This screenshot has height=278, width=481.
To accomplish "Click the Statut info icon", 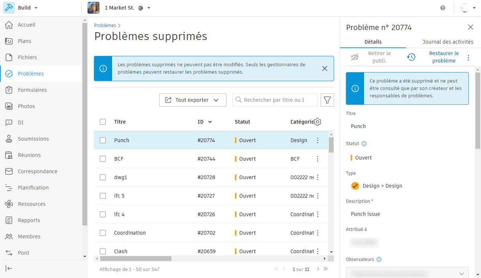I will 364,144.
